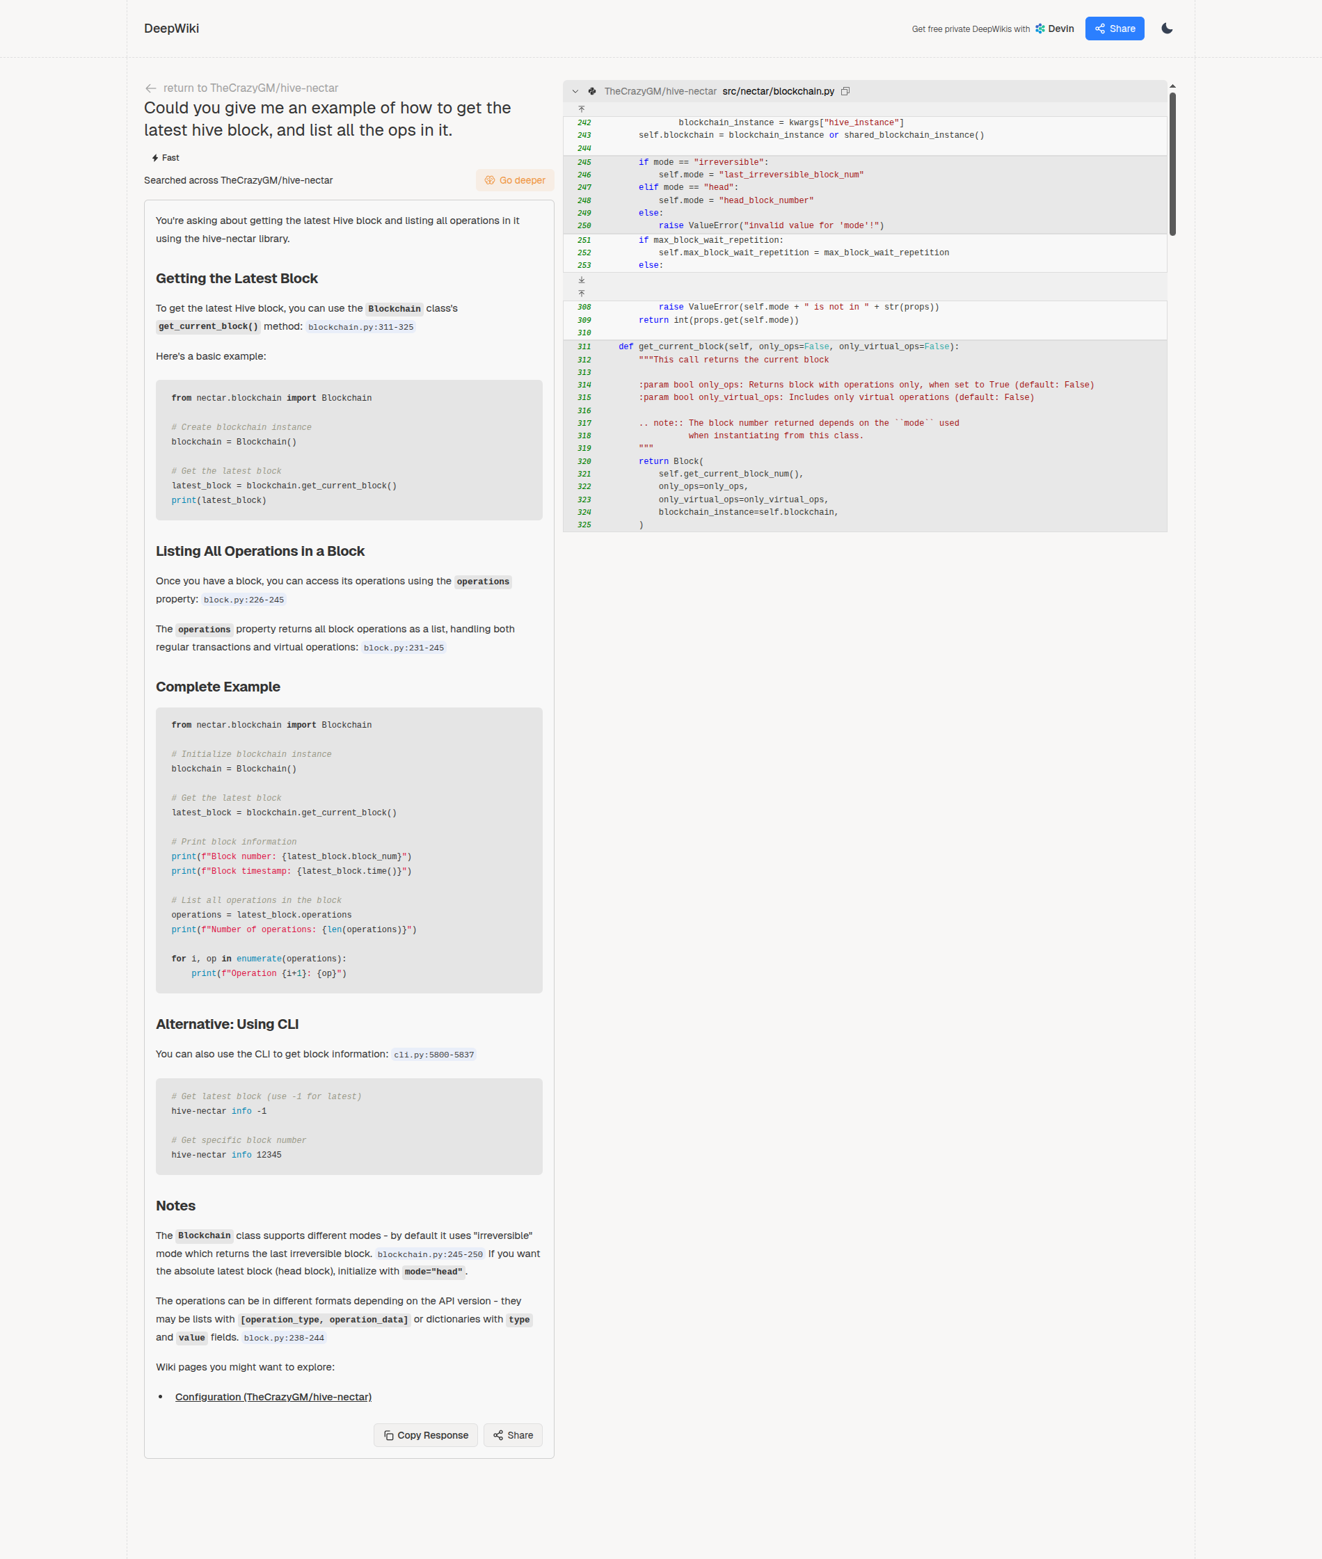Open the blockchain.py:245-250 reference
Screen dimensions: 1322x1559
pyautogui.click(x=430, y=1255)
